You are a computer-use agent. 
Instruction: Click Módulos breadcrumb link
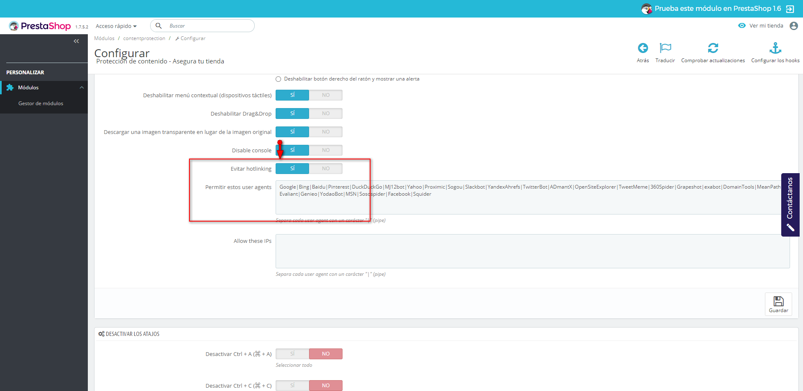104,38
